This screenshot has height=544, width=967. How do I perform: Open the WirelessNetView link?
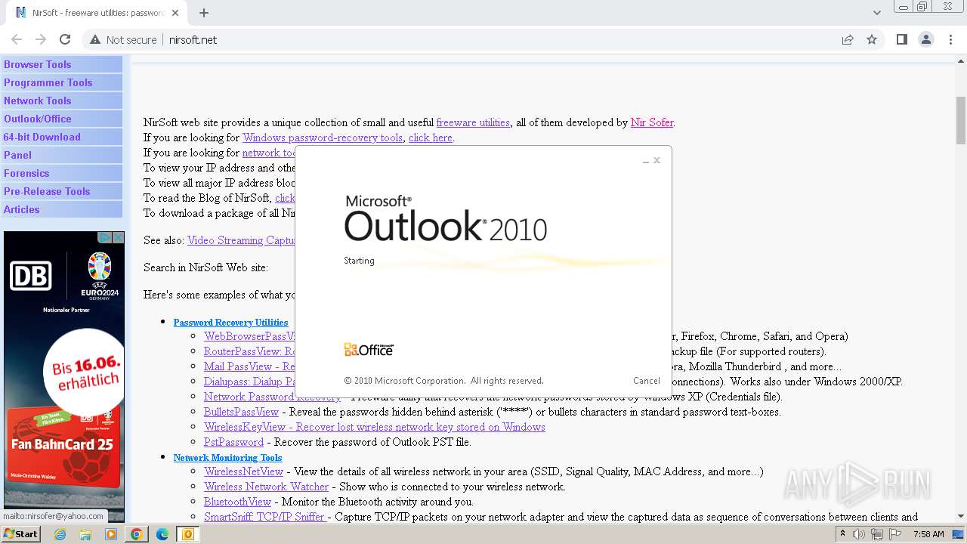point(243,471)
